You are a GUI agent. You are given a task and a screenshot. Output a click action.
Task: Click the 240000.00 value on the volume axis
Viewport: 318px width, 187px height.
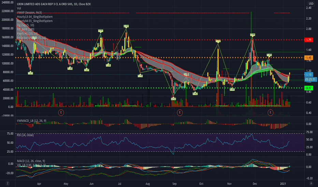click(8, 2)
